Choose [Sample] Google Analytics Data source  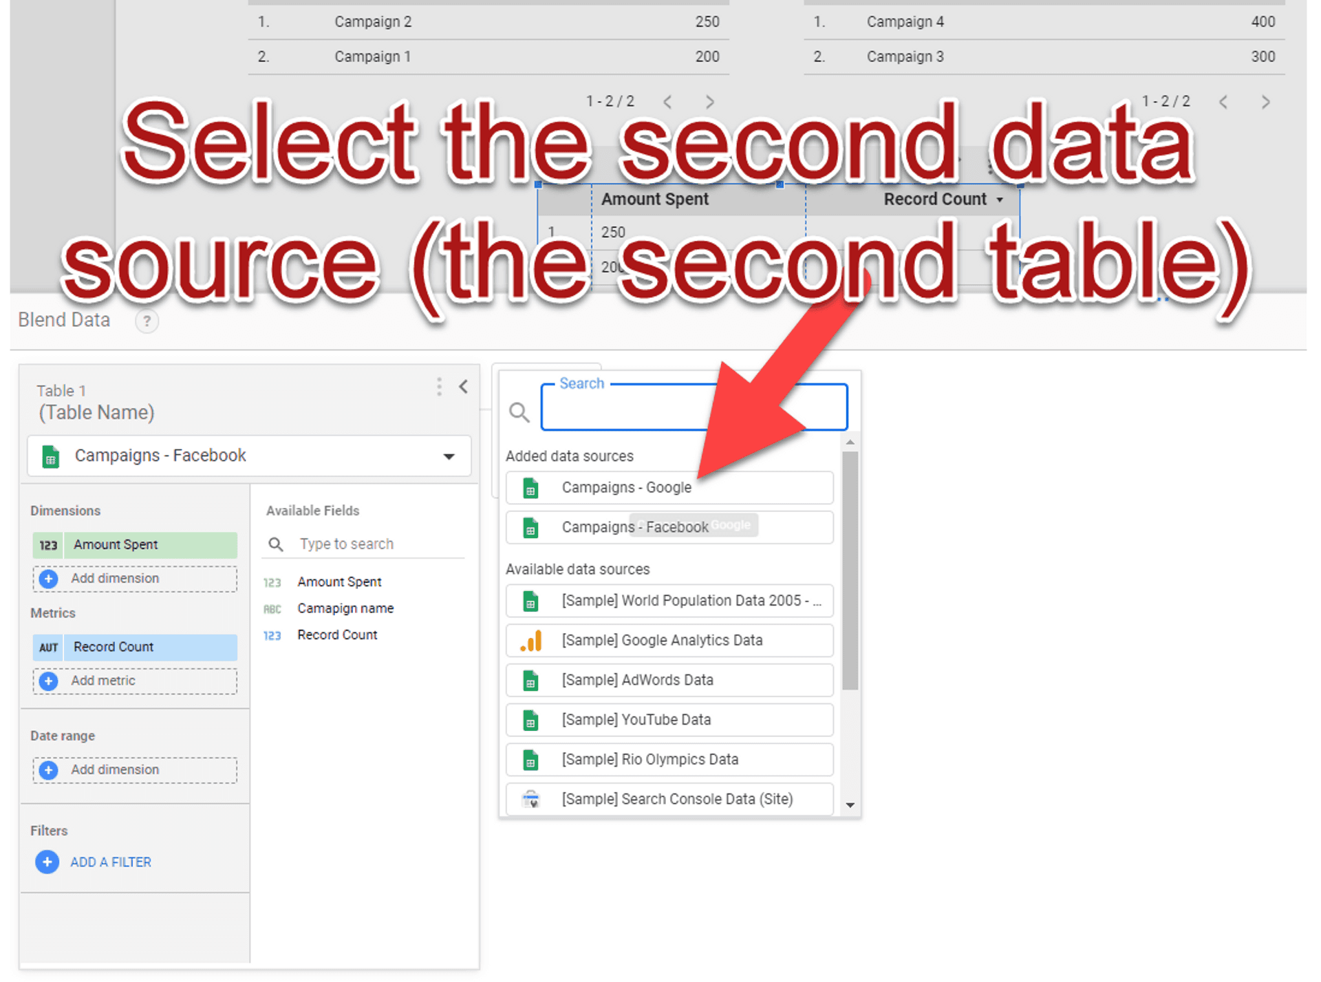pyautogui.click(x=669, y=641)
